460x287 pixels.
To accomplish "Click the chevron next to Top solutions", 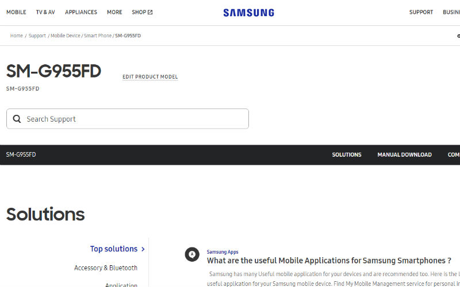I will (143, 249).
